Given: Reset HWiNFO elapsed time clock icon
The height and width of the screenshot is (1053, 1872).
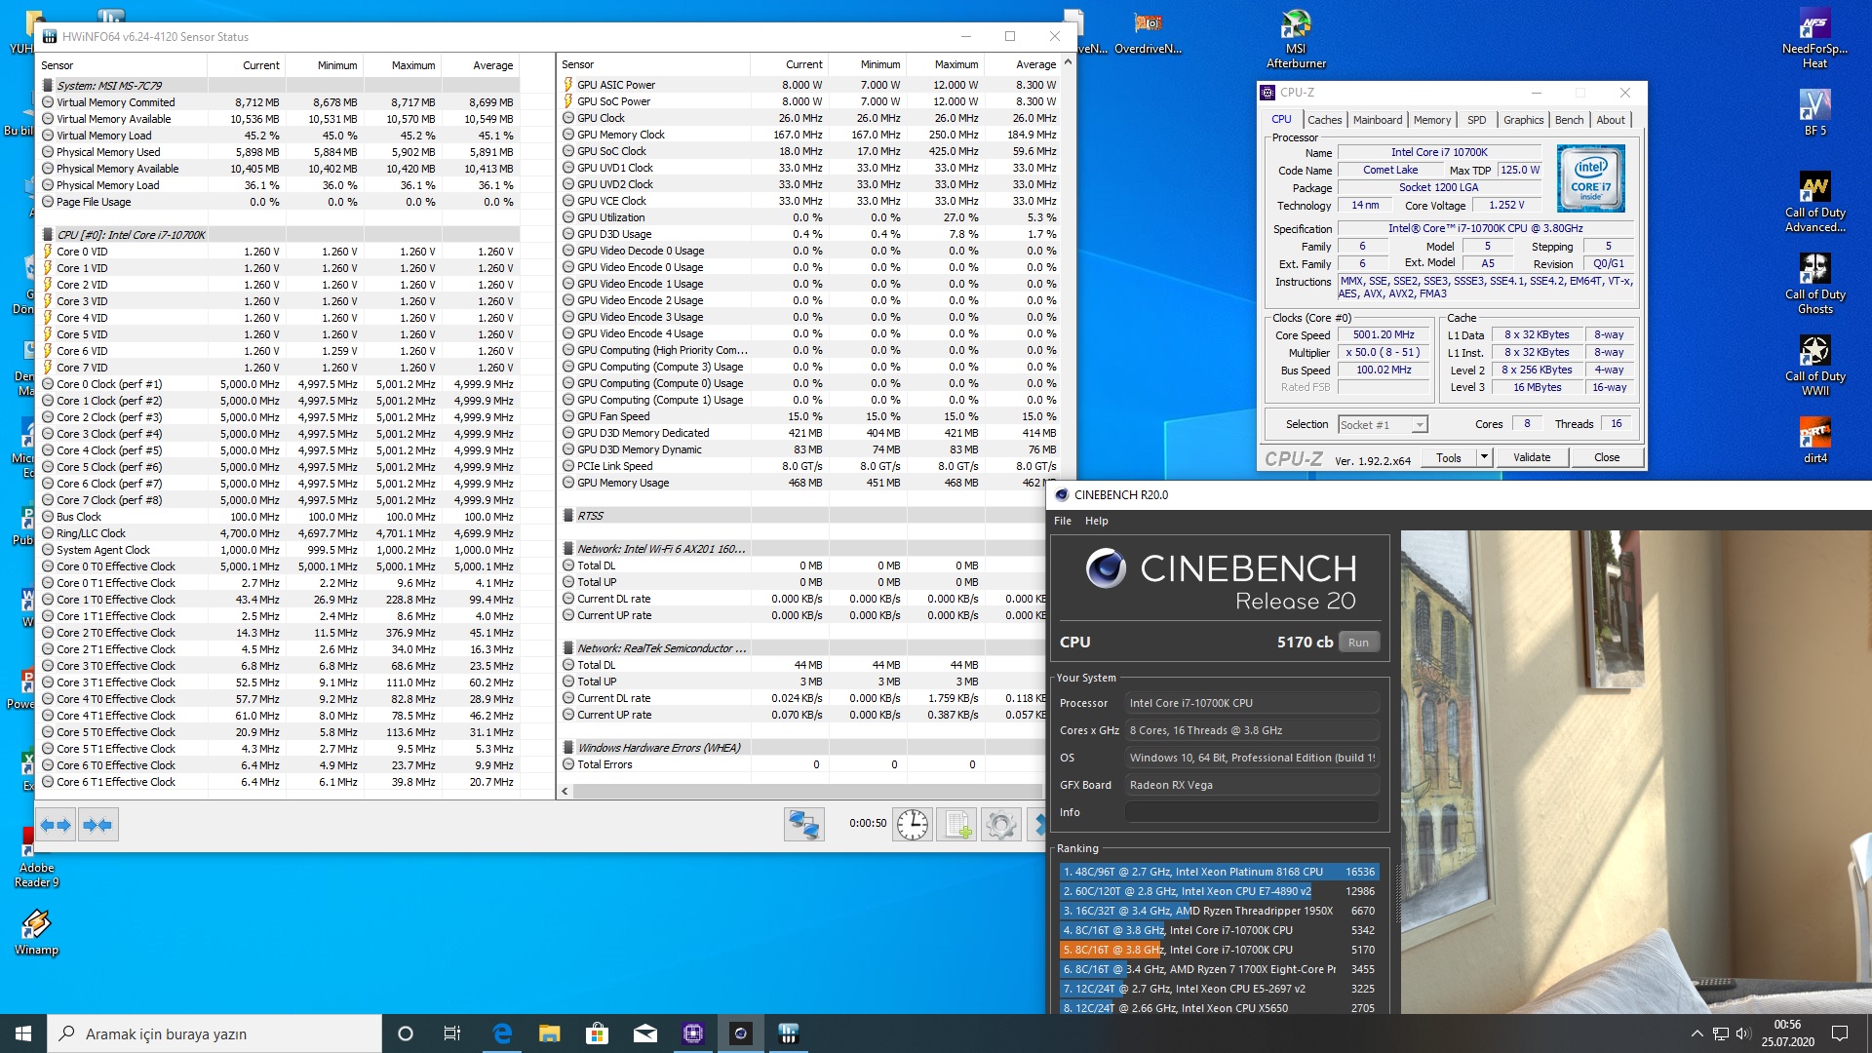Looking at the screenshot, I should (913, 825).
